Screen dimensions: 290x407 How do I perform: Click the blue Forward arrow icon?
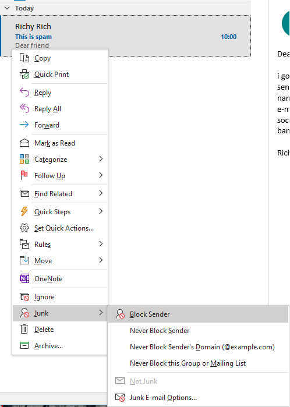(x=24, y=125)
